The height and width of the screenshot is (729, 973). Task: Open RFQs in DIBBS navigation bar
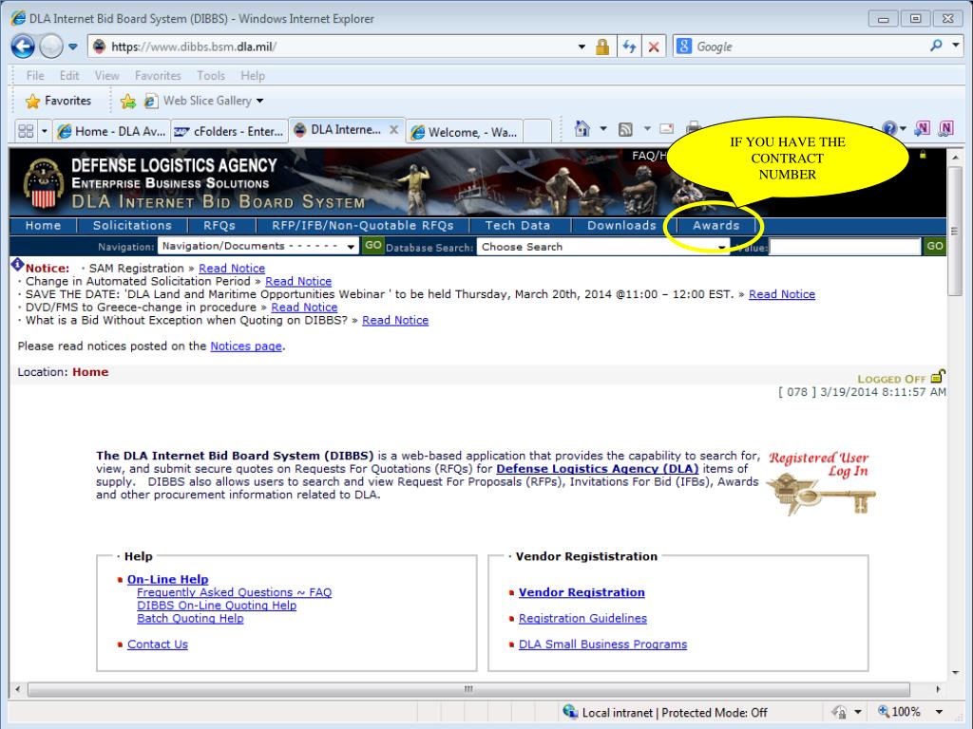coord(219,226)
